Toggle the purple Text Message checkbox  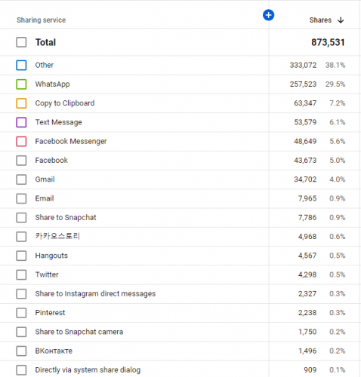[x=21, y=122]
